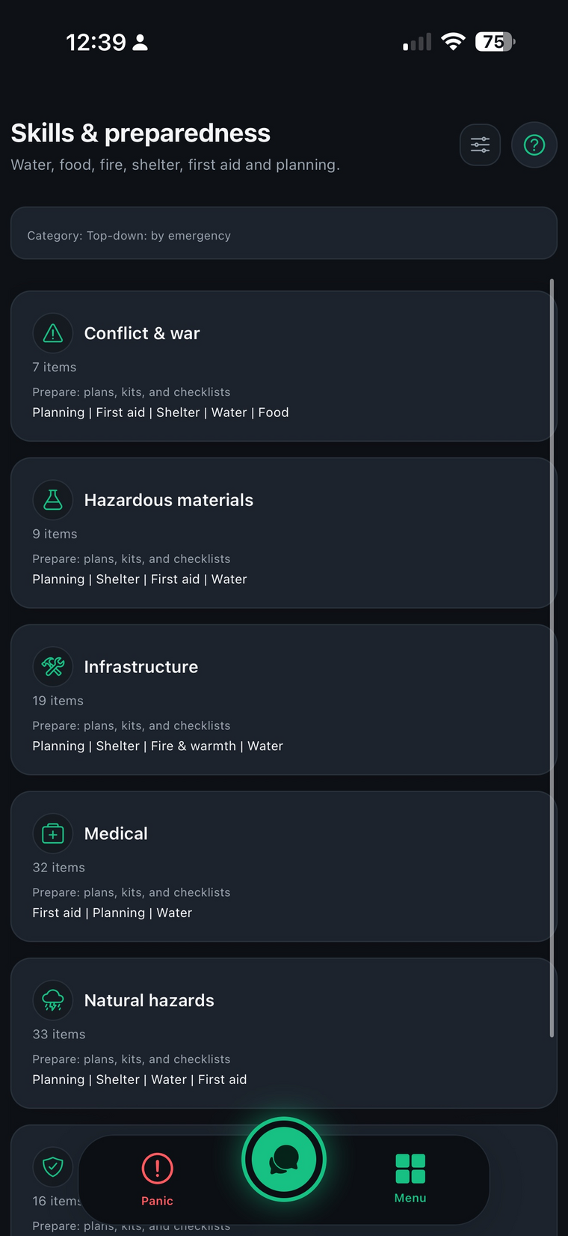Screen dimensions: 568x1236
Task: Tap the Infrastructure tools icon
Action: tap(53, 667)
